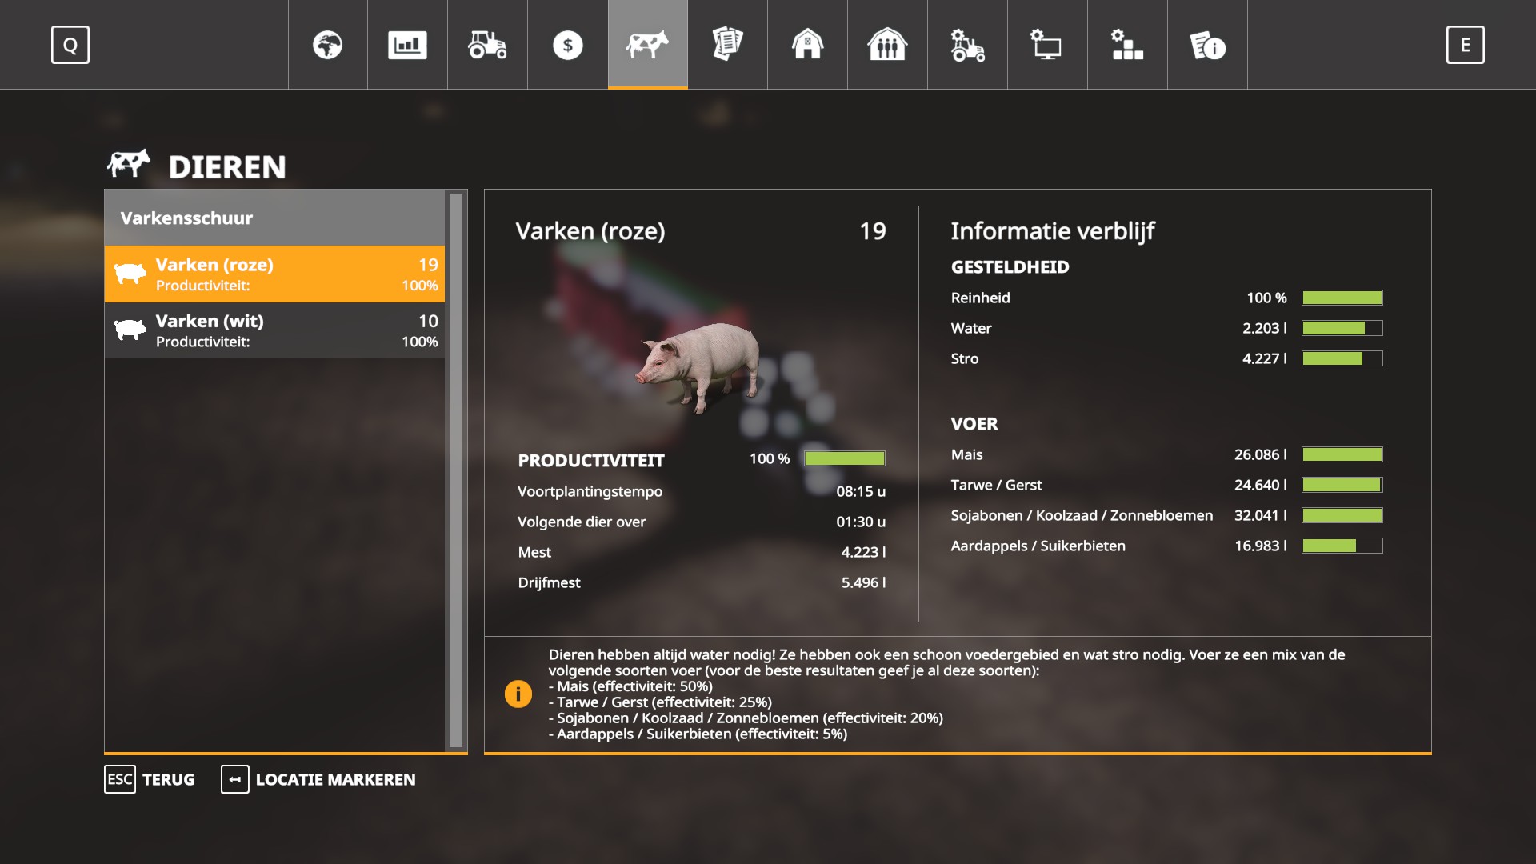Open the barn production tab
The image size is (1536, 864).
807,45
